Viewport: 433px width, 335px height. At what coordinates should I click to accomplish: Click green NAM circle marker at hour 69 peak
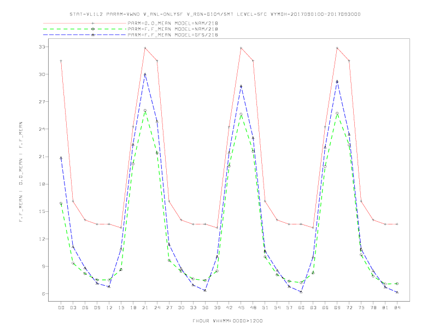pos(337,113)
